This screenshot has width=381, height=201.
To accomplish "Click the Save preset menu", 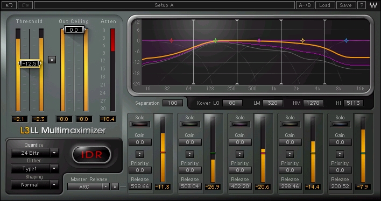I will pyautogui.click(x=345, y=5).
